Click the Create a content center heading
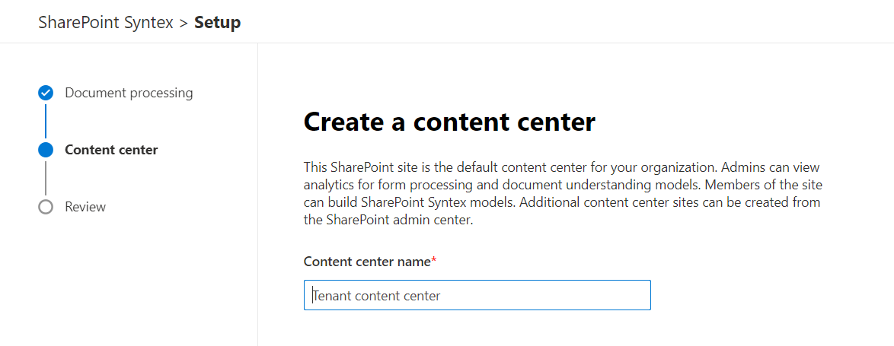This screenshot has height=346, width=894. 449,122
